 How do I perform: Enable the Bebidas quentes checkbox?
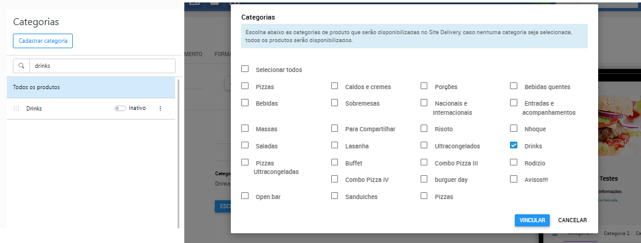514,86
